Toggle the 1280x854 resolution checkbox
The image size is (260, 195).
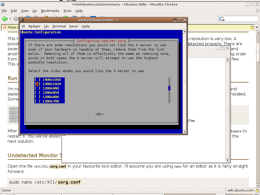(37, 92)
